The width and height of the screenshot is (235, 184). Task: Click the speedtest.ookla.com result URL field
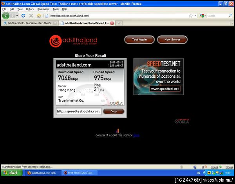pyautogui.click(x=79, y=111)
